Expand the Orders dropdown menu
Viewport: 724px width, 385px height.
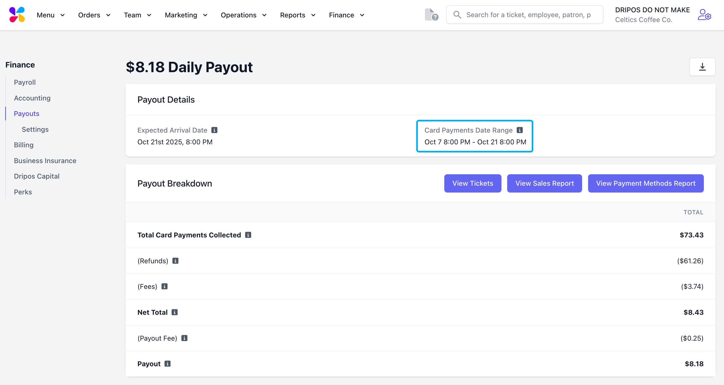94,15
